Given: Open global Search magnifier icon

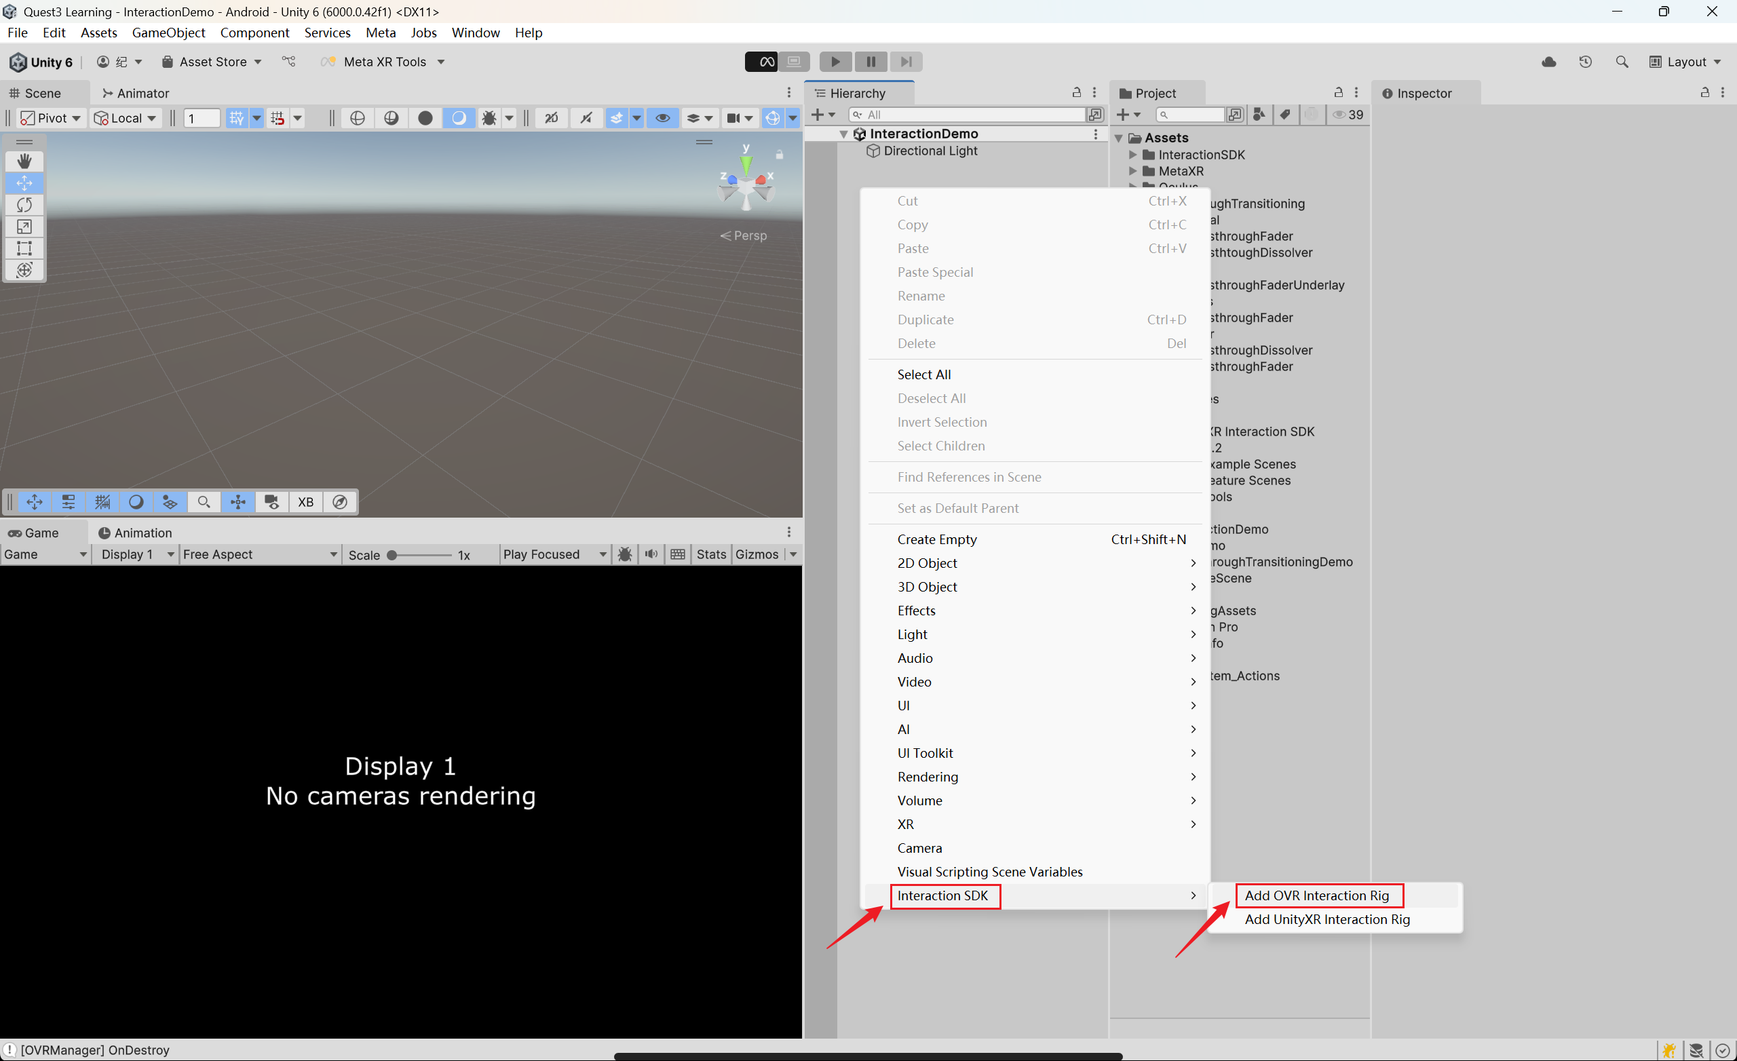Looking at the screenshot, I should 1622,62.
